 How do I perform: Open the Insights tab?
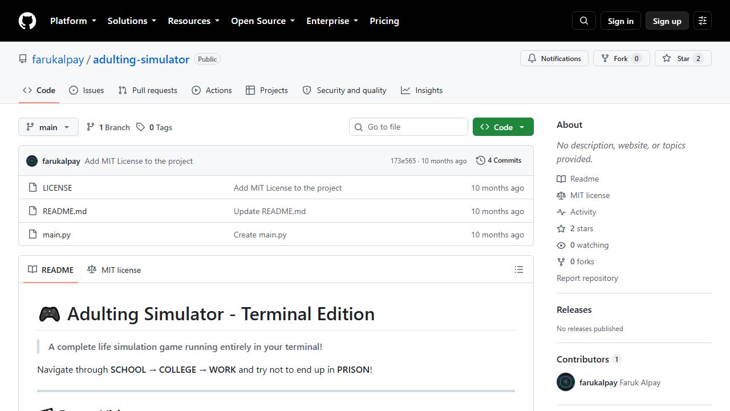(x=422, y=90)
